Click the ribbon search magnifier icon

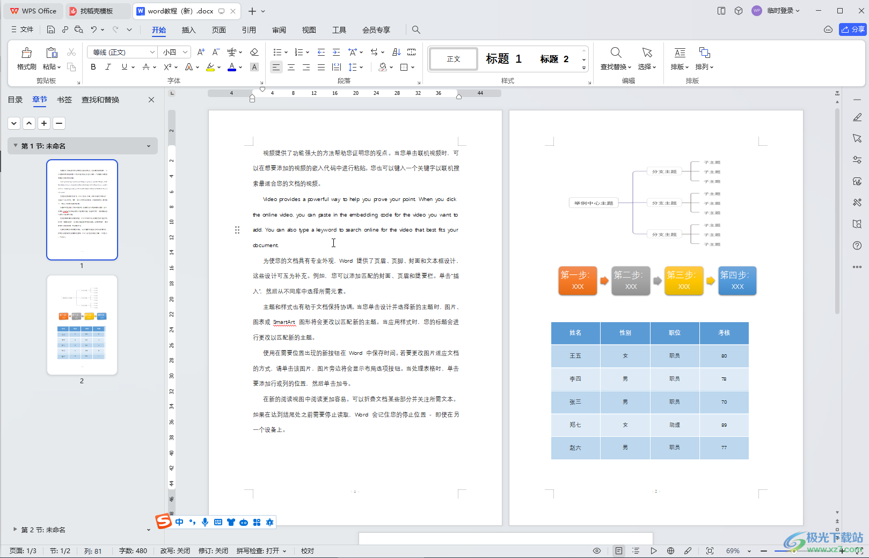pos(416,30)
